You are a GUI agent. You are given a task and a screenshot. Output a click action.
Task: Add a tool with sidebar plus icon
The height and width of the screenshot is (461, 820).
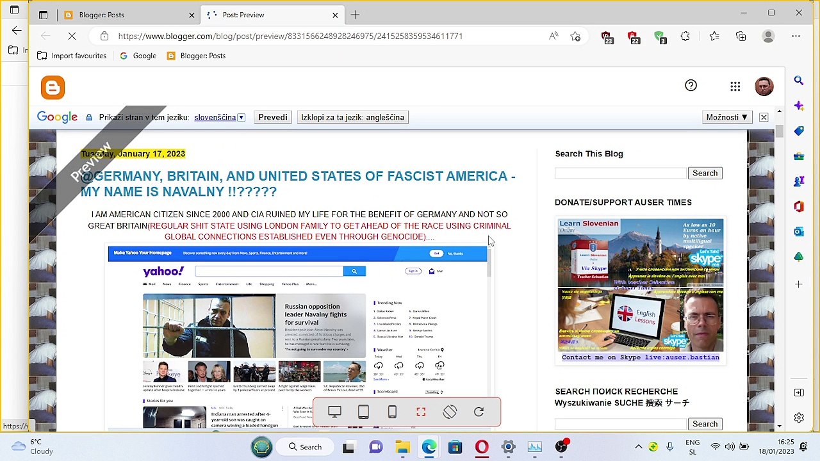799,284
